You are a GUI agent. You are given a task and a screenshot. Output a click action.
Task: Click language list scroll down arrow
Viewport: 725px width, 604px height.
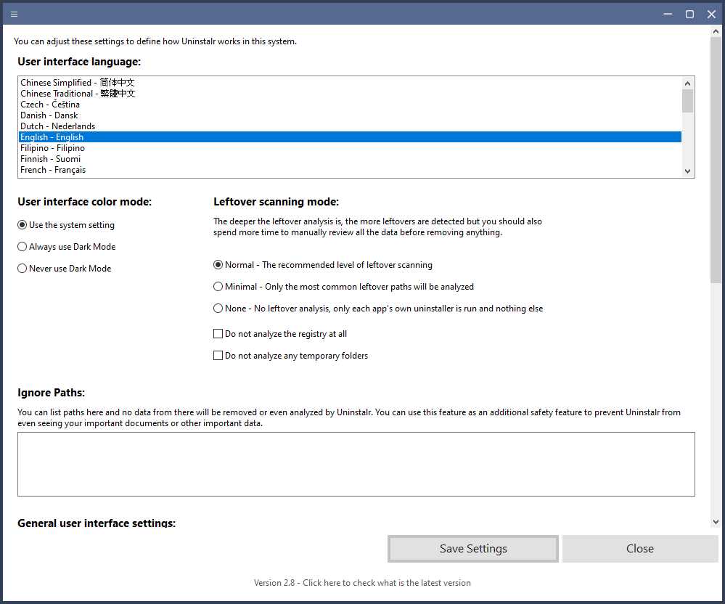pyautogui.click(x=687, y=171)
